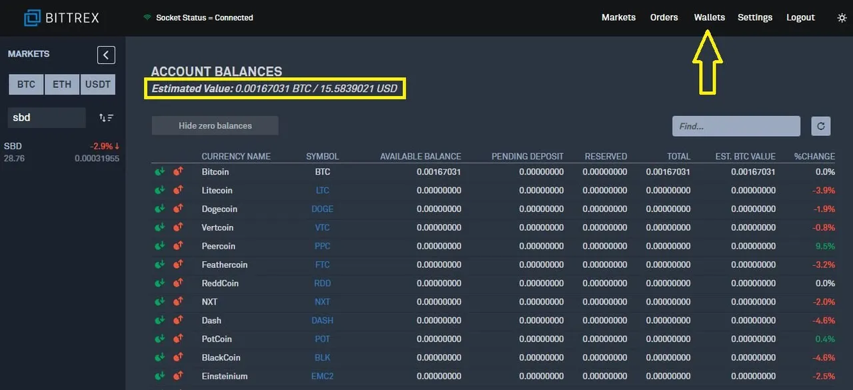Click the Dogecoin deposit icon
Viewport: 853px width, 390px height.
point(159,209)
